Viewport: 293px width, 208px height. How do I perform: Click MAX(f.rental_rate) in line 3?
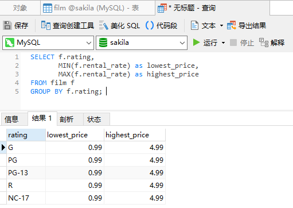[94, 74]
